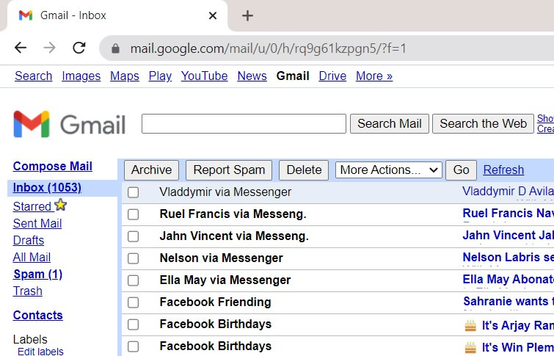The width and height of the screenshot is (554, 356).
Task: Check the box for Nelson via Messenger
Action: pos(134,258)
